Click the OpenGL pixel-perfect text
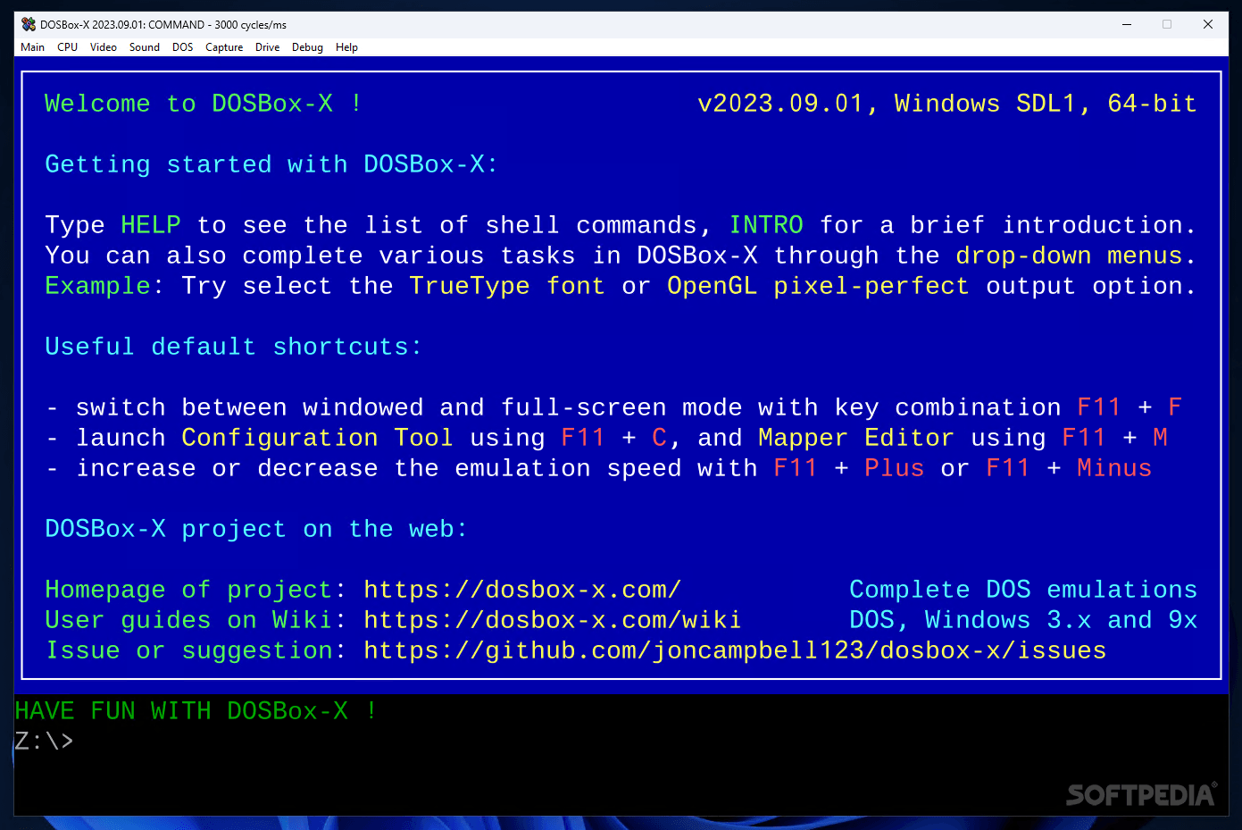Viewport: 1242px width, 830px height. 818,286
